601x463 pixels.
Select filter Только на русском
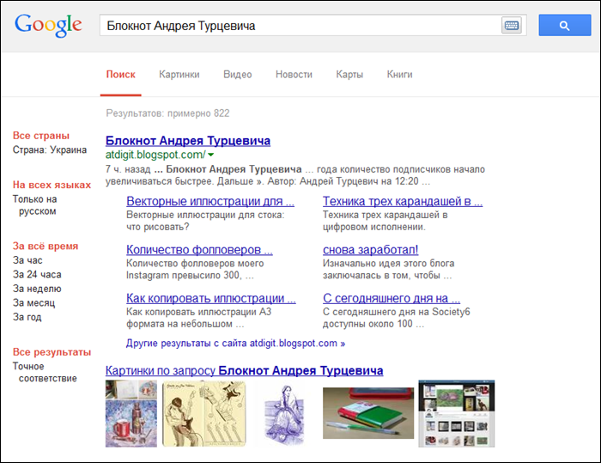(35, 205)
